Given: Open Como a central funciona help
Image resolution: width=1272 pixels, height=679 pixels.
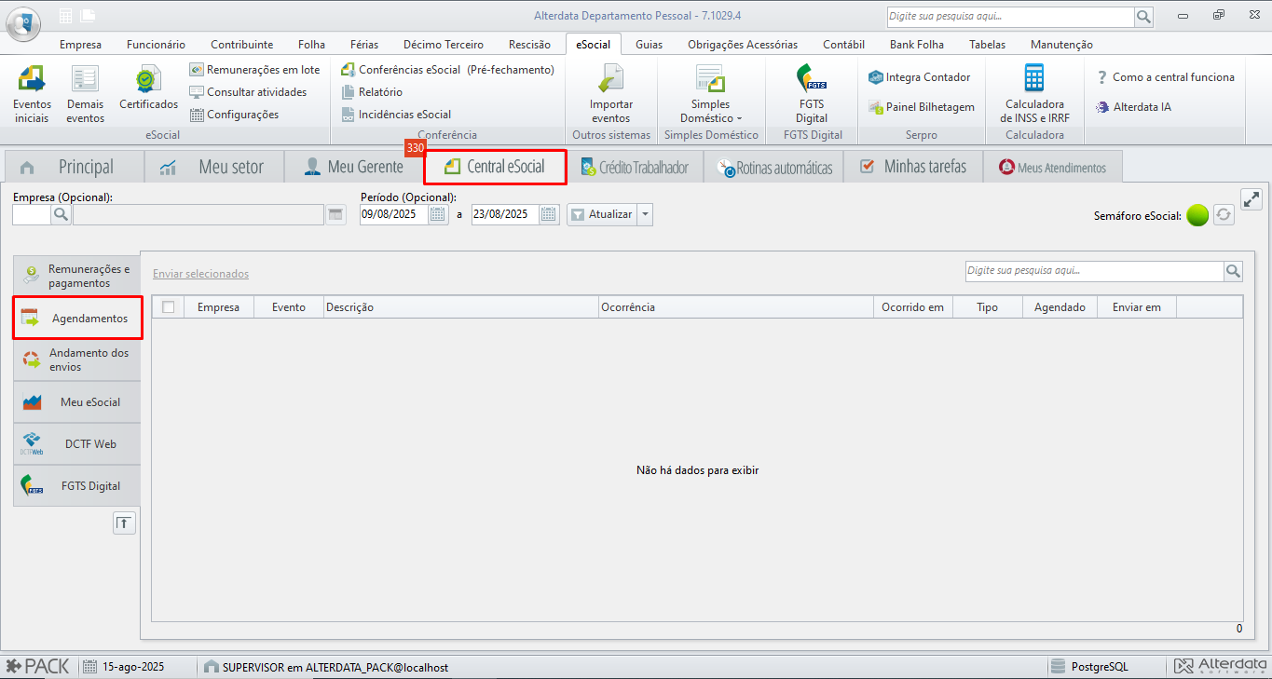Looking at the screenshot, I should (x=1166, y=77).
